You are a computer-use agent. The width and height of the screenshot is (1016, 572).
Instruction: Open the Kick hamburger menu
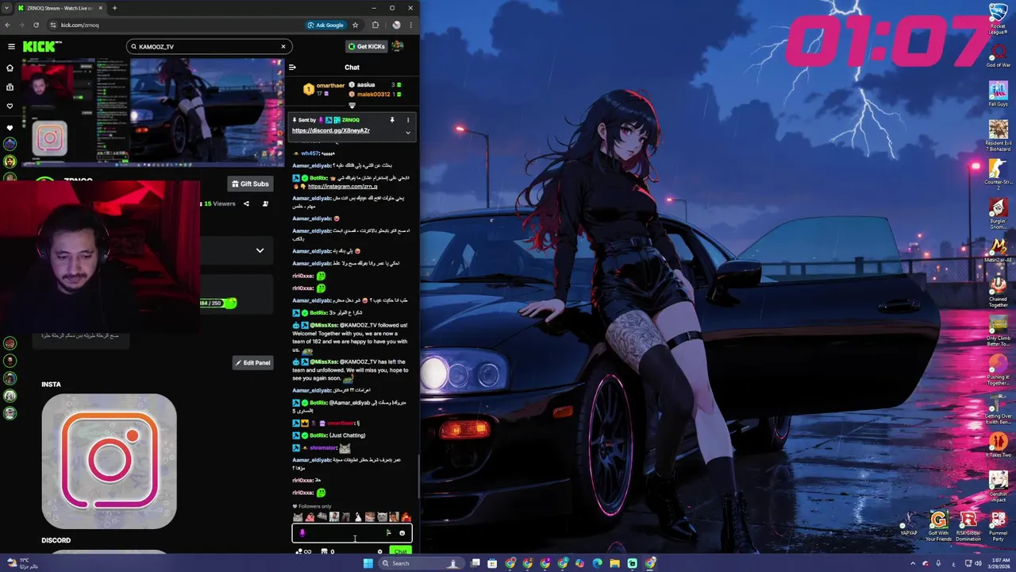11,46
